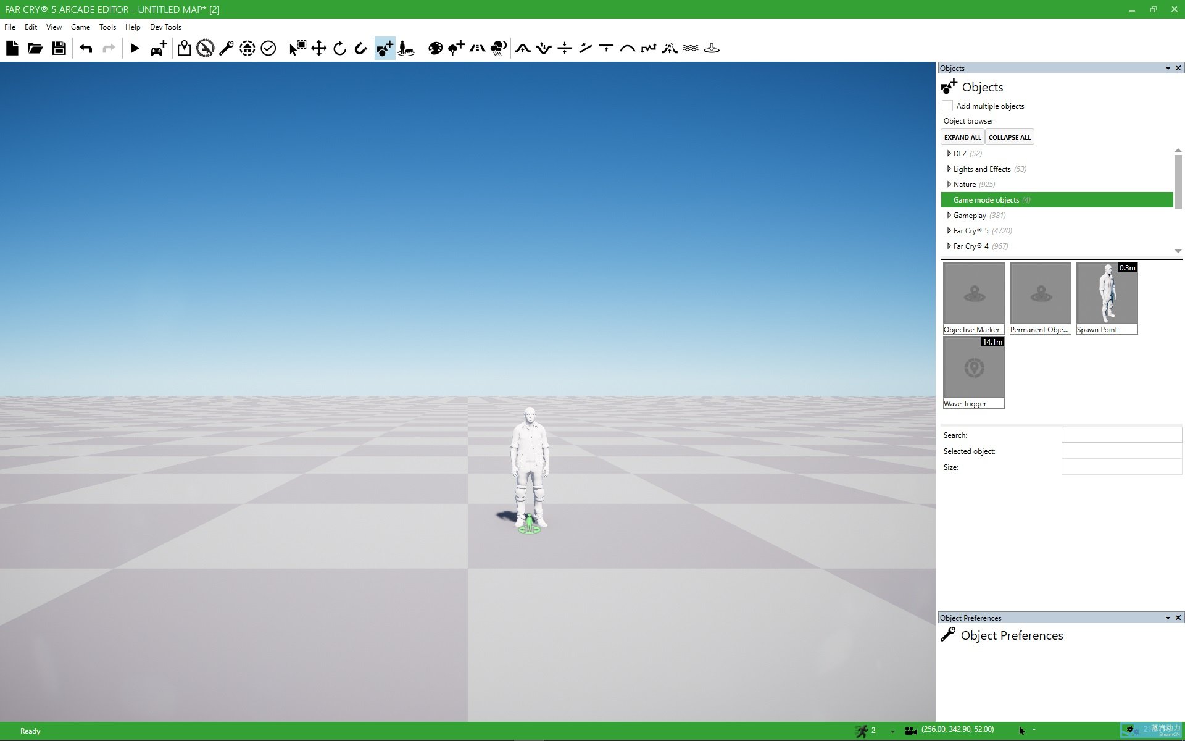Select the flatten terrain tool
The width and height of the screenshot is (1185, 741).
point(607,48)
